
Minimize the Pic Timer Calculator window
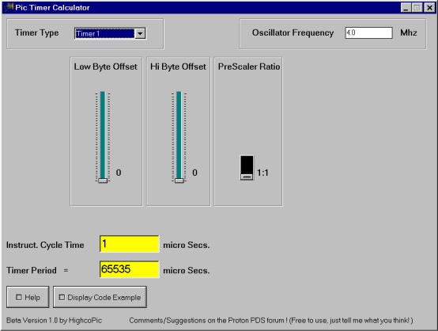point(406,8)
